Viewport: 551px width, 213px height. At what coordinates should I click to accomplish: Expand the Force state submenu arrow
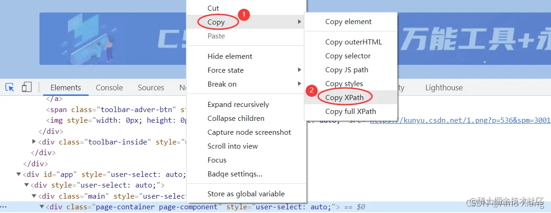coord(300,70)
